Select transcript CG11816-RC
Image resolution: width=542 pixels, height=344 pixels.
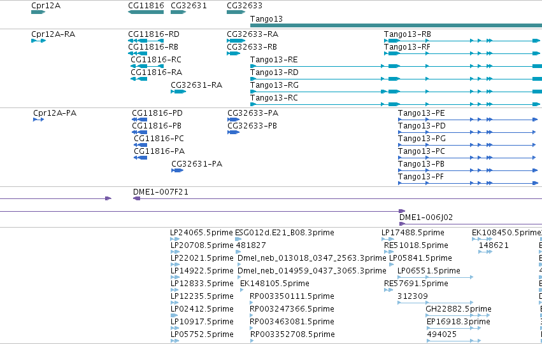(156, 60)
